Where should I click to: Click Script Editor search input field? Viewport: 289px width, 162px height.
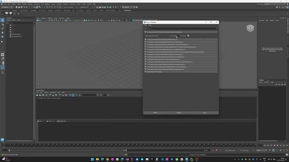(89, 95)
